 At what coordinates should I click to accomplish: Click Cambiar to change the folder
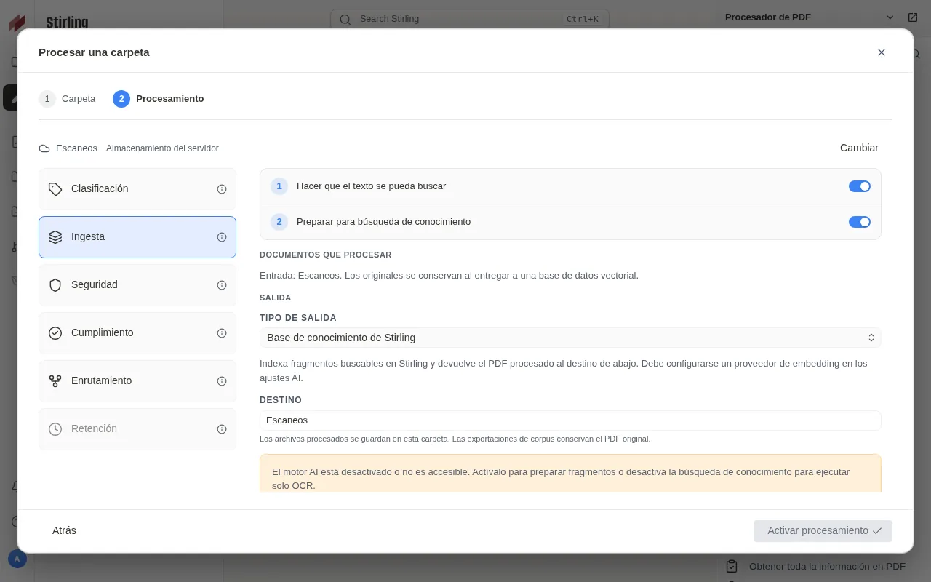(x=859, y=148)
